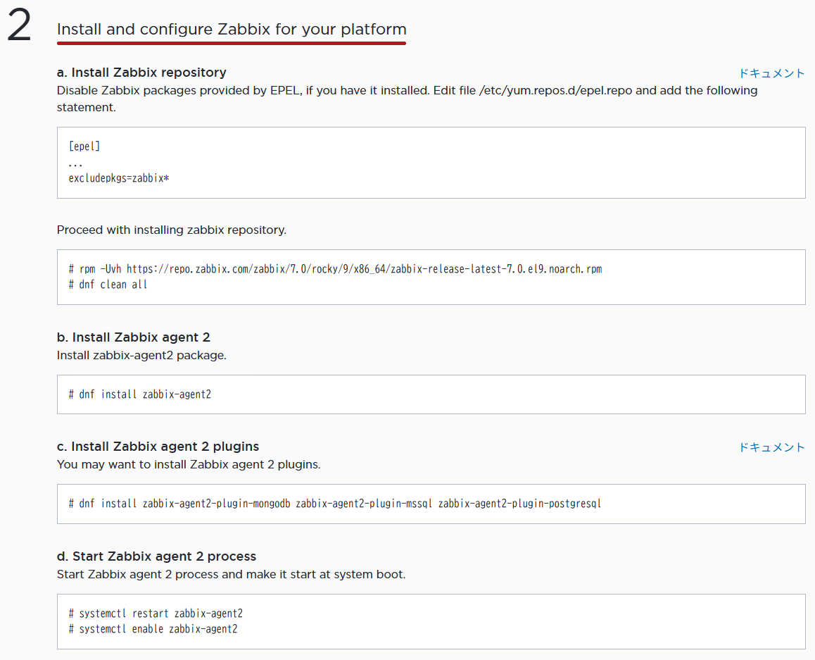Click the /etc/yum.repos.d/epel.repo path text
Screen dimensions: 815x660
[x=555, y=90]
